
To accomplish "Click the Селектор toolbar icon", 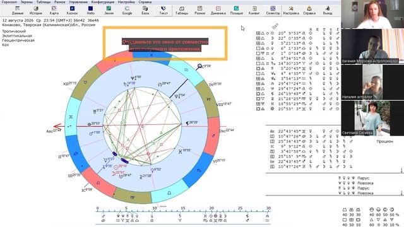I will pos(273,11).
